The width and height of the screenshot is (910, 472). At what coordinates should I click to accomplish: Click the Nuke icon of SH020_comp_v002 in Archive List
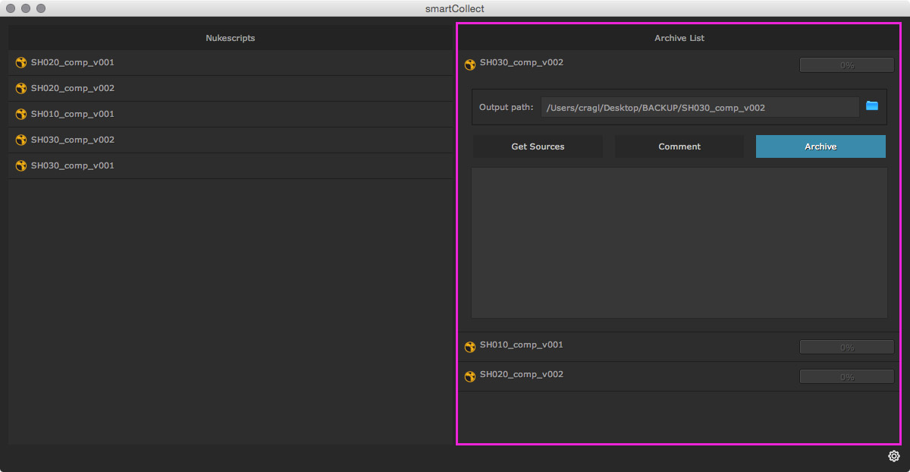[x=470, y=376]
